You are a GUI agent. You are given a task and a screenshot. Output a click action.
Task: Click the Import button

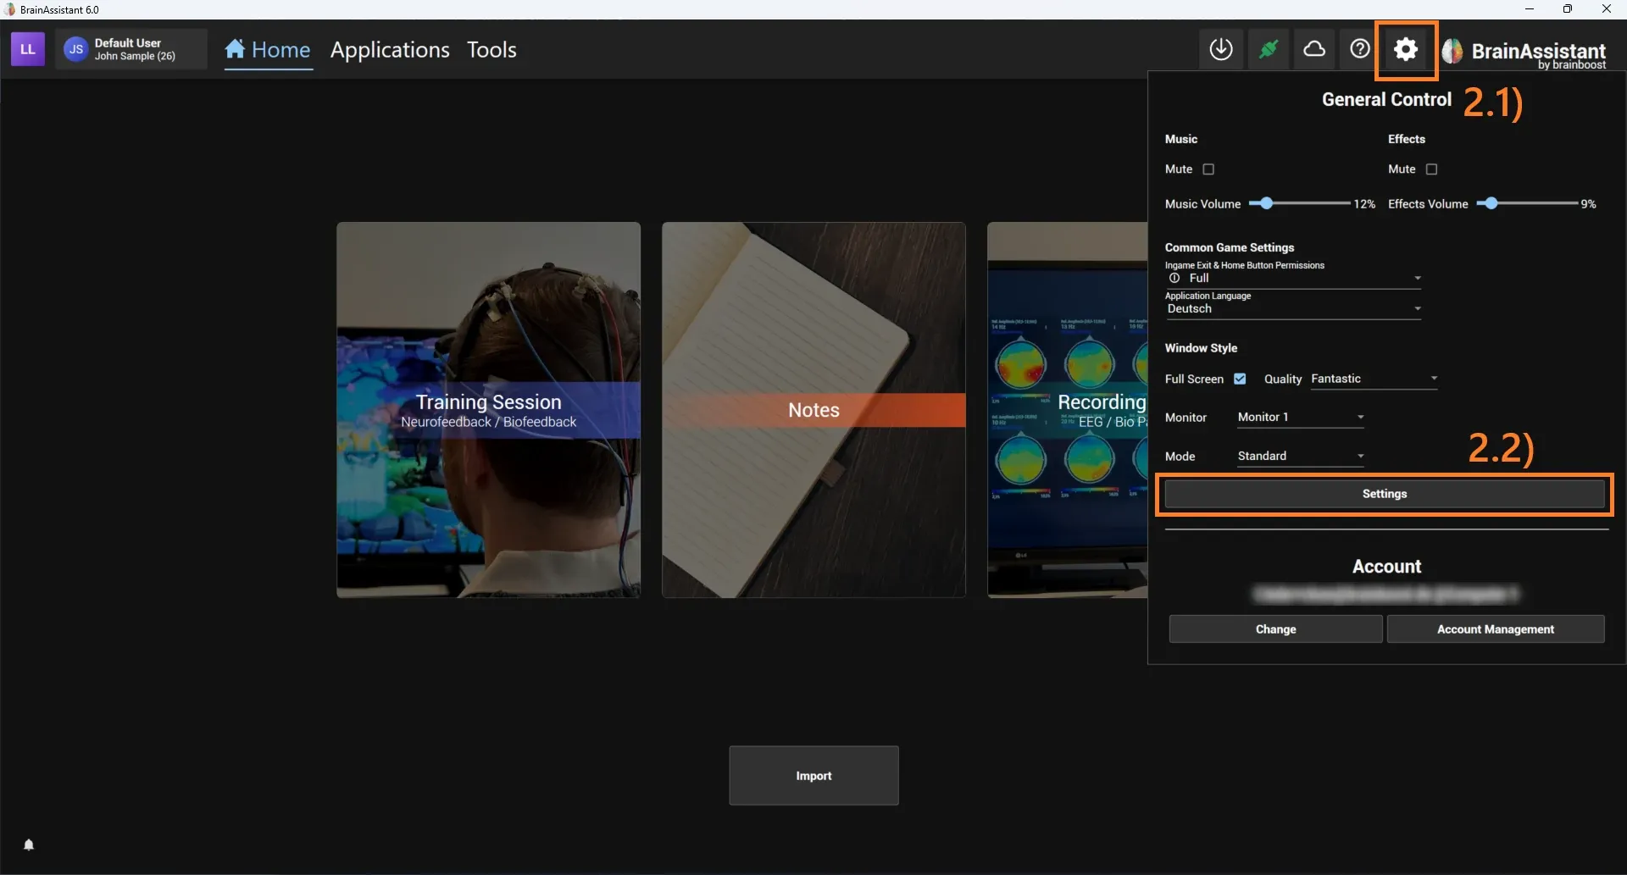[x=813, y=776]
